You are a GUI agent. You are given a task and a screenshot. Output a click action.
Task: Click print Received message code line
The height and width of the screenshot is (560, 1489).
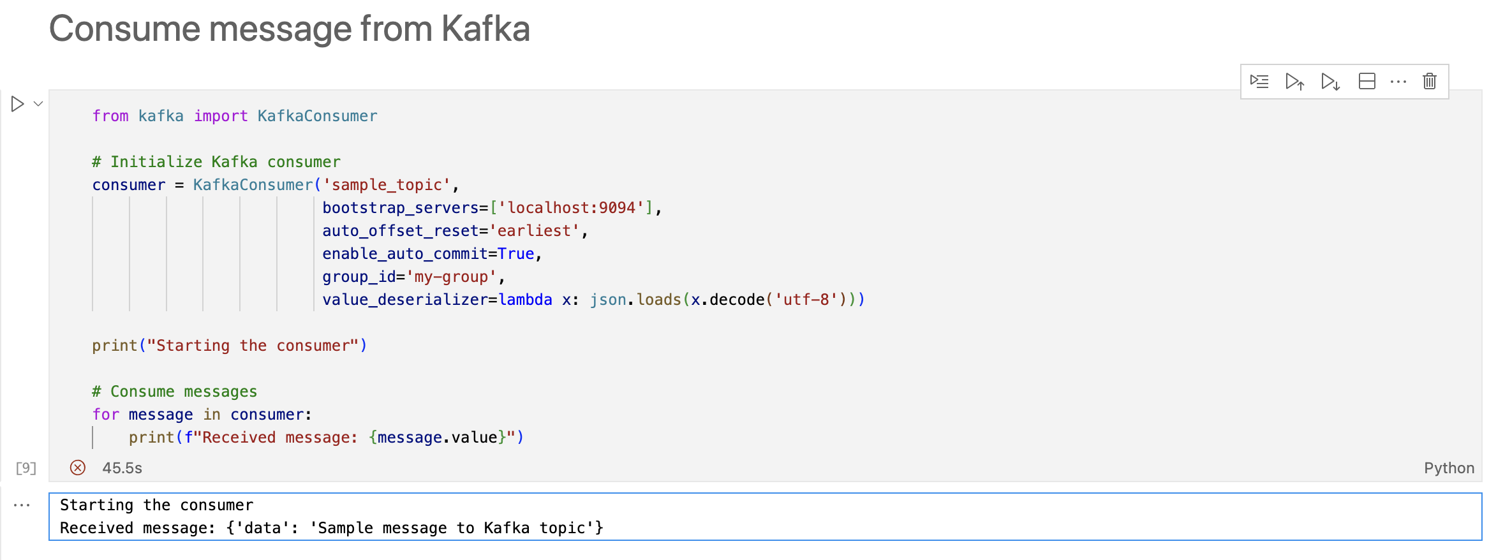pos(326,438)
